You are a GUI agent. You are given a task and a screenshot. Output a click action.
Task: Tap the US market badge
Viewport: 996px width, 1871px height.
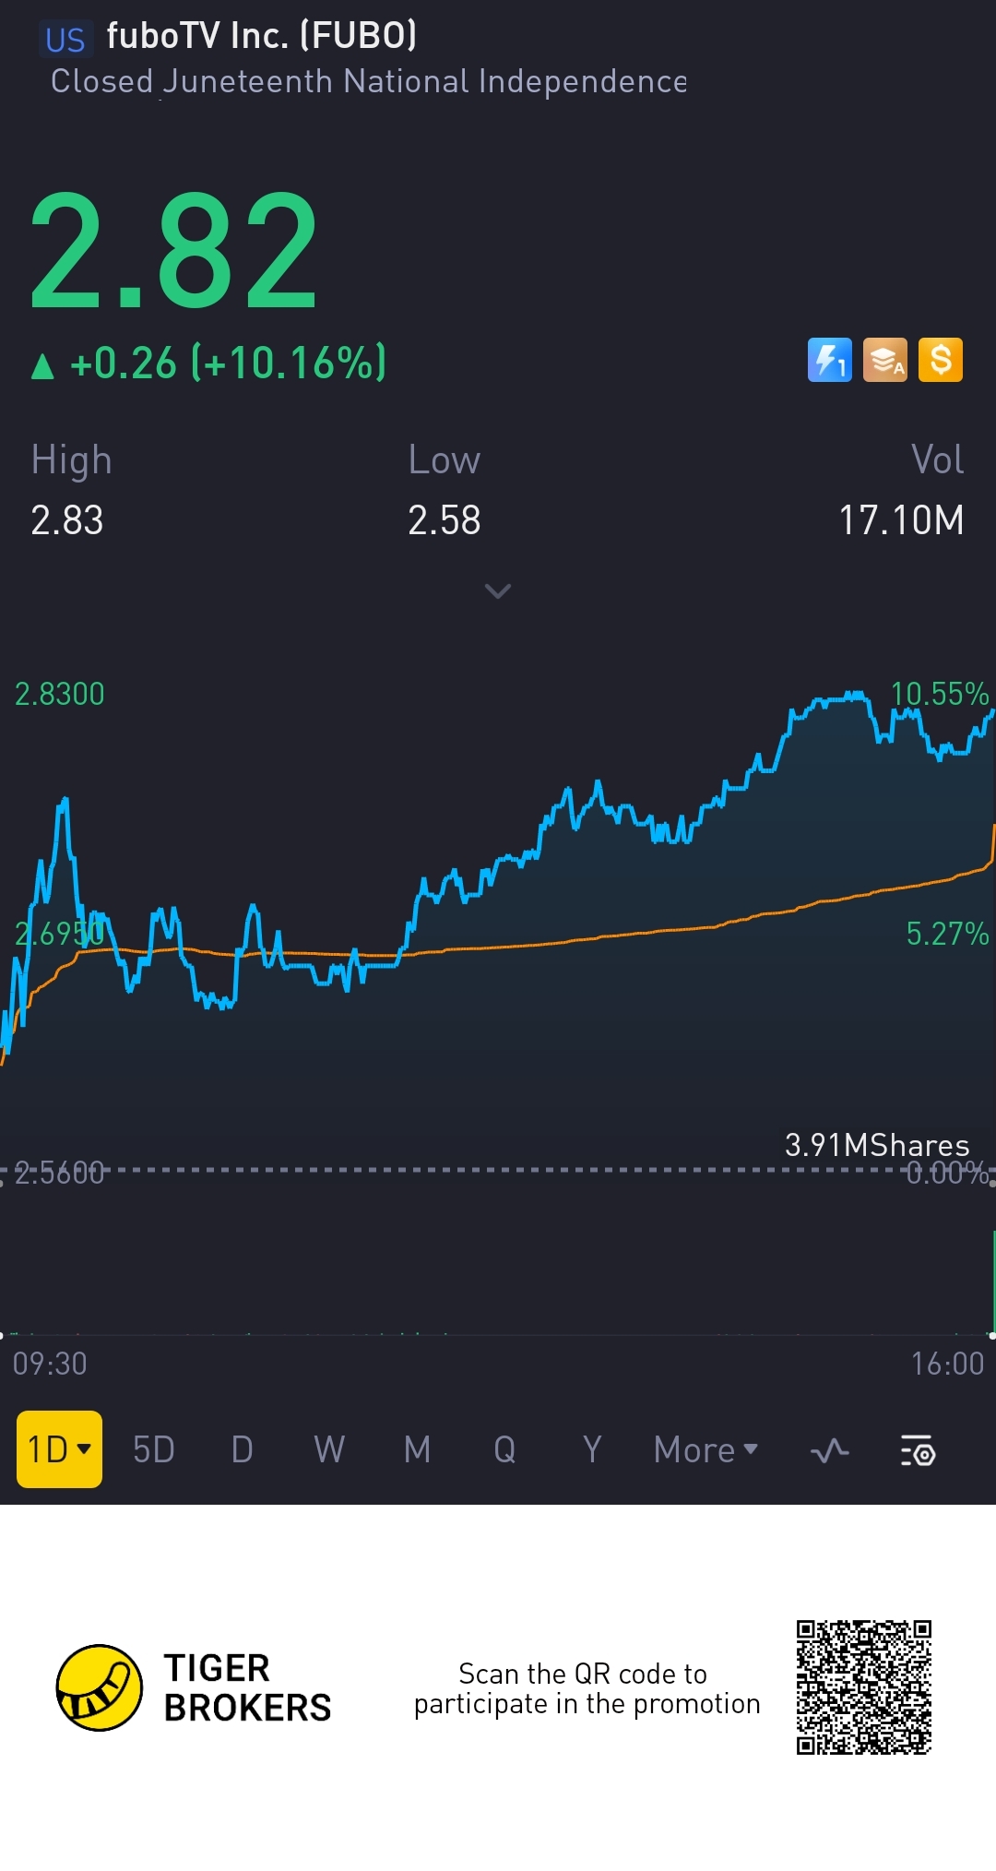[x=65, y=41]
